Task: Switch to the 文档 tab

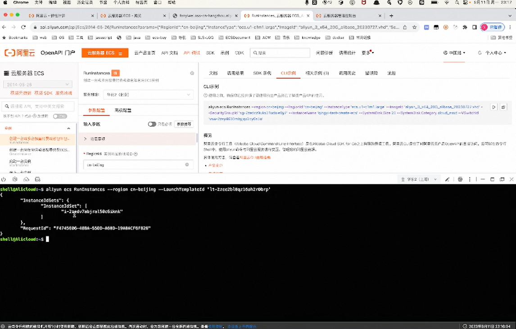Action: [x=213, y=73]
